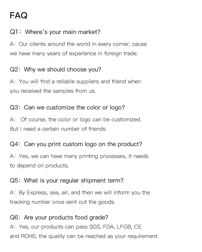Click the line 'you received the samples from us'
The width and height of the screenshot is (202, 252).
(x=53, y=91)
